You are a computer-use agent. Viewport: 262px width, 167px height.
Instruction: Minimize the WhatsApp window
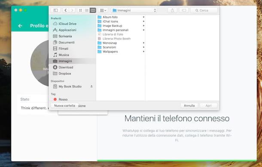coord(21,10)
